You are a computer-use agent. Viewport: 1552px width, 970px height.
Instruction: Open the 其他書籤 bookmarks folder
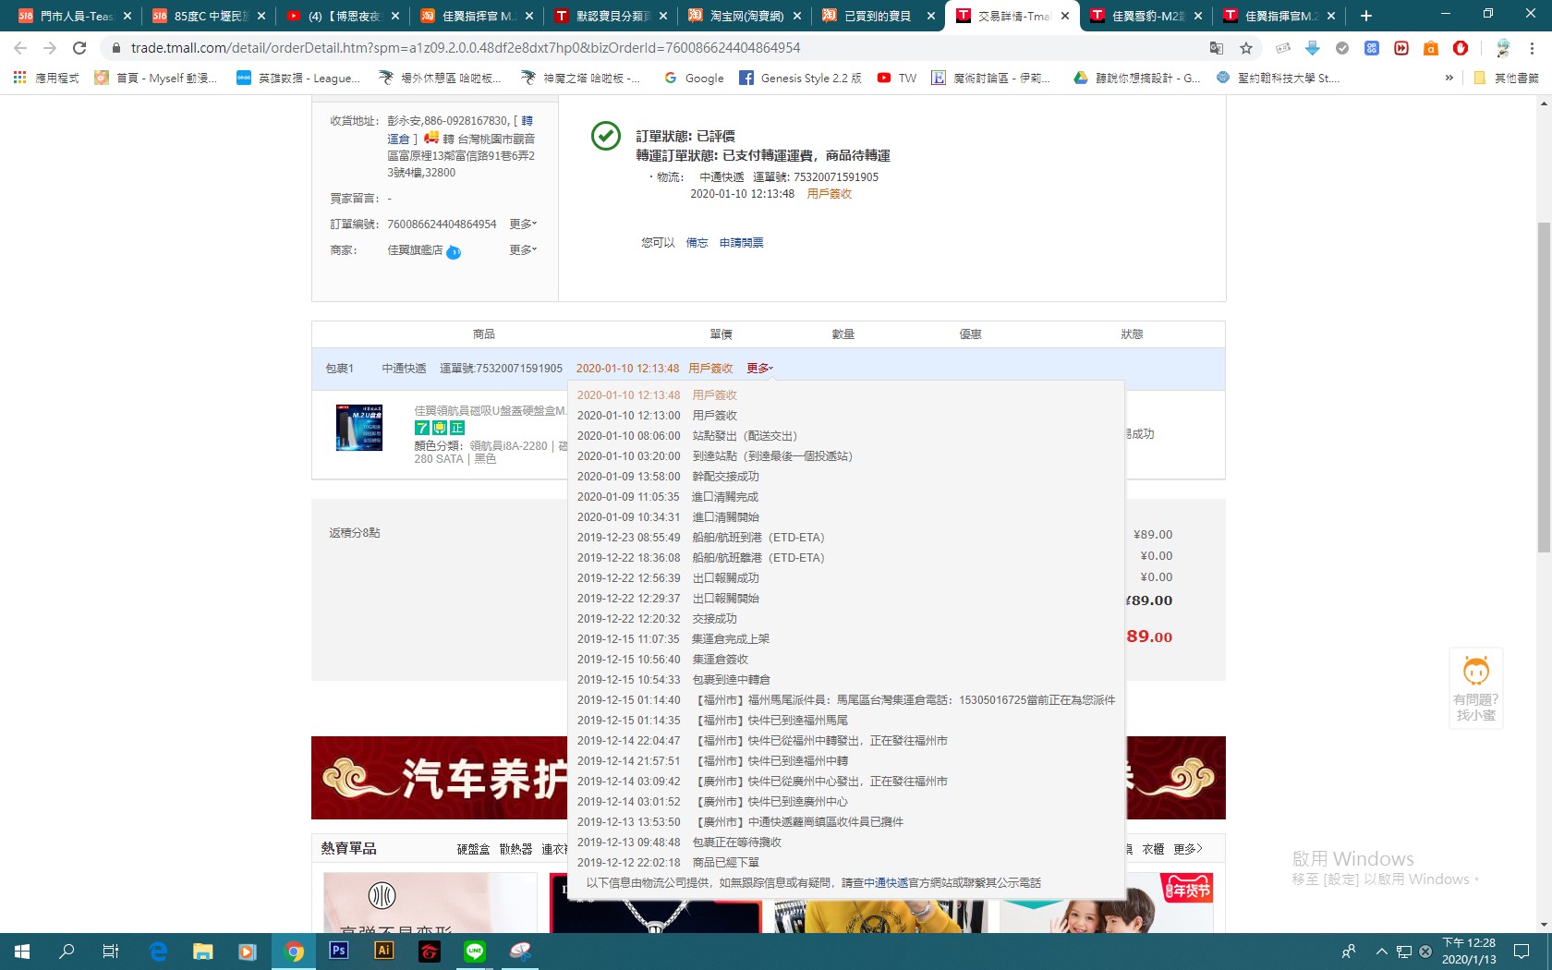pyautogui.click(x=1506, y=78)
